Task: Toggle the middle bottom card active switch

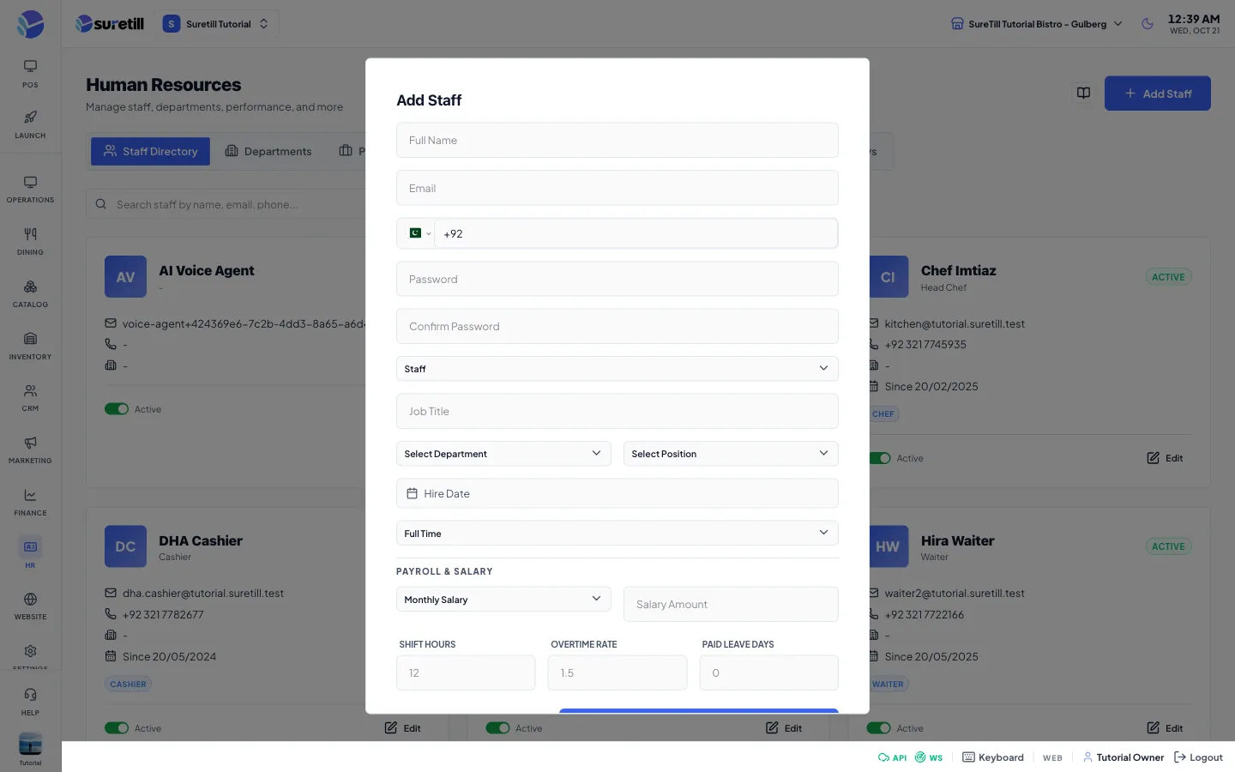Action: (x=497, y=728)
